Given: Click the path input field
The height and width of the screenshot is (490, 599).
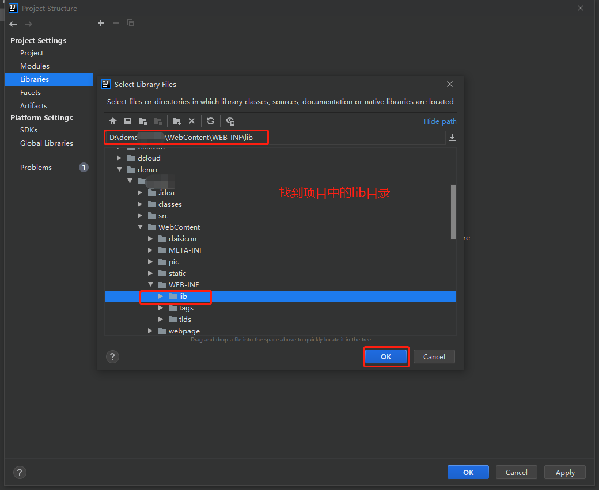Looking at the screenshot, I should (x=275, y=138).
